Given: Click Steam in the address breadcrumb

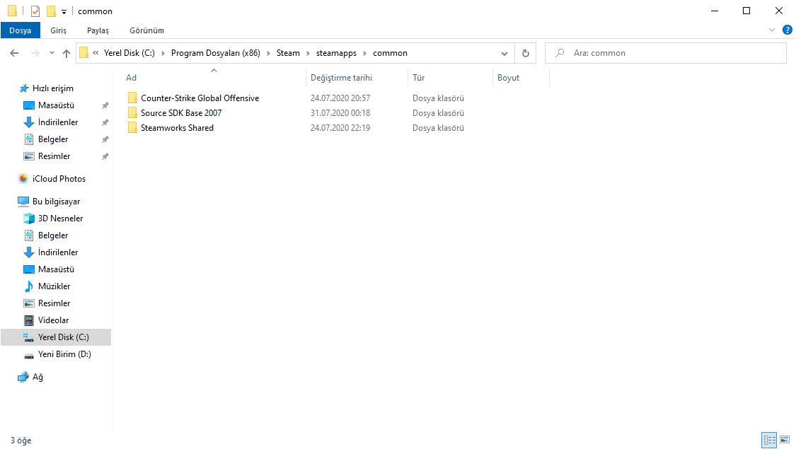Looking at the screenshot, I should click(288, 53).
